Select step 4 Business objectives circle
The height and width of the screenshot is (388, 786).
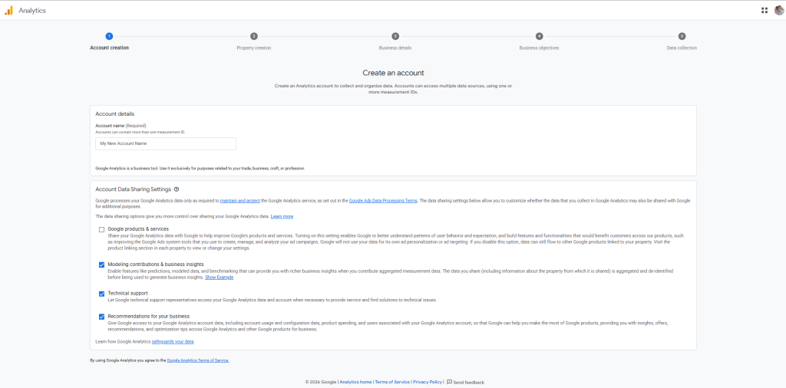539,36
